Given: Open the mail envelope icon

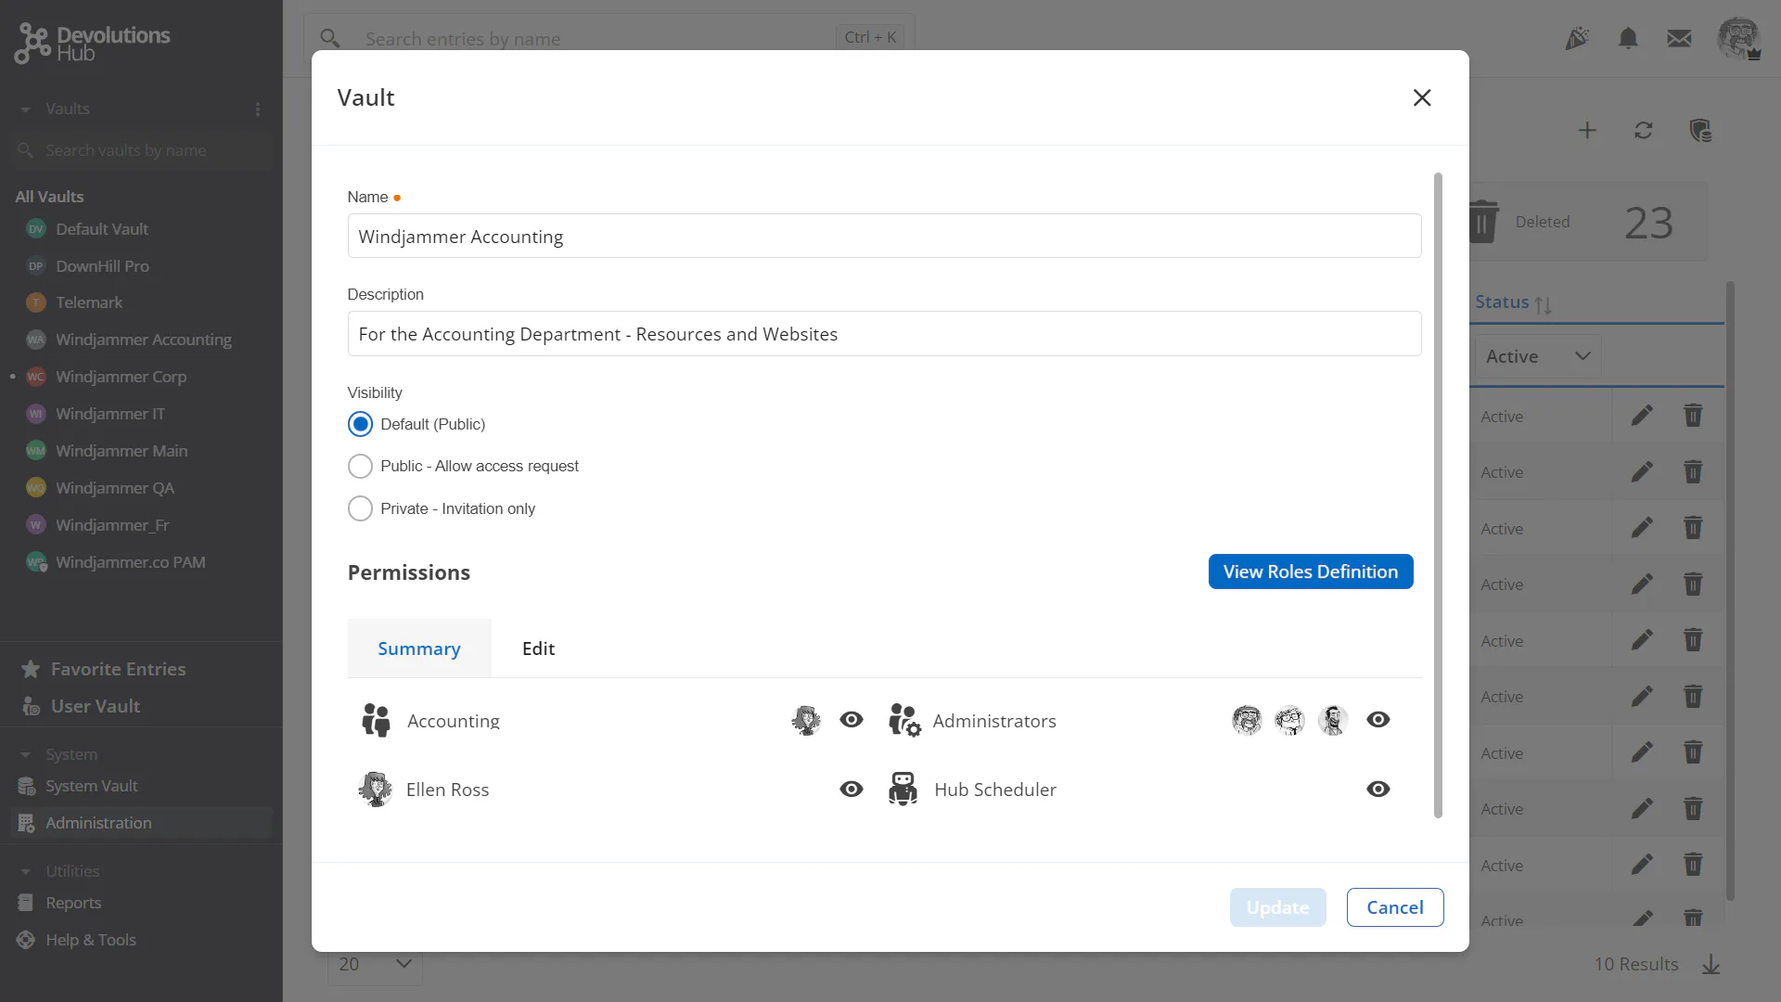Looking at the screenshot, I should 1679,38.
